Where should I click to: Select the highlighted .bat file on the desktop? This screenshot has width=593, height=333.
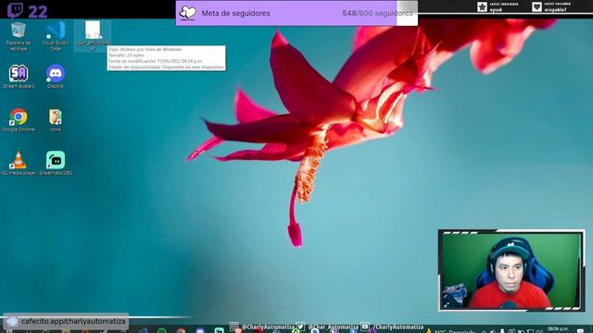click(x=93, y=36)
